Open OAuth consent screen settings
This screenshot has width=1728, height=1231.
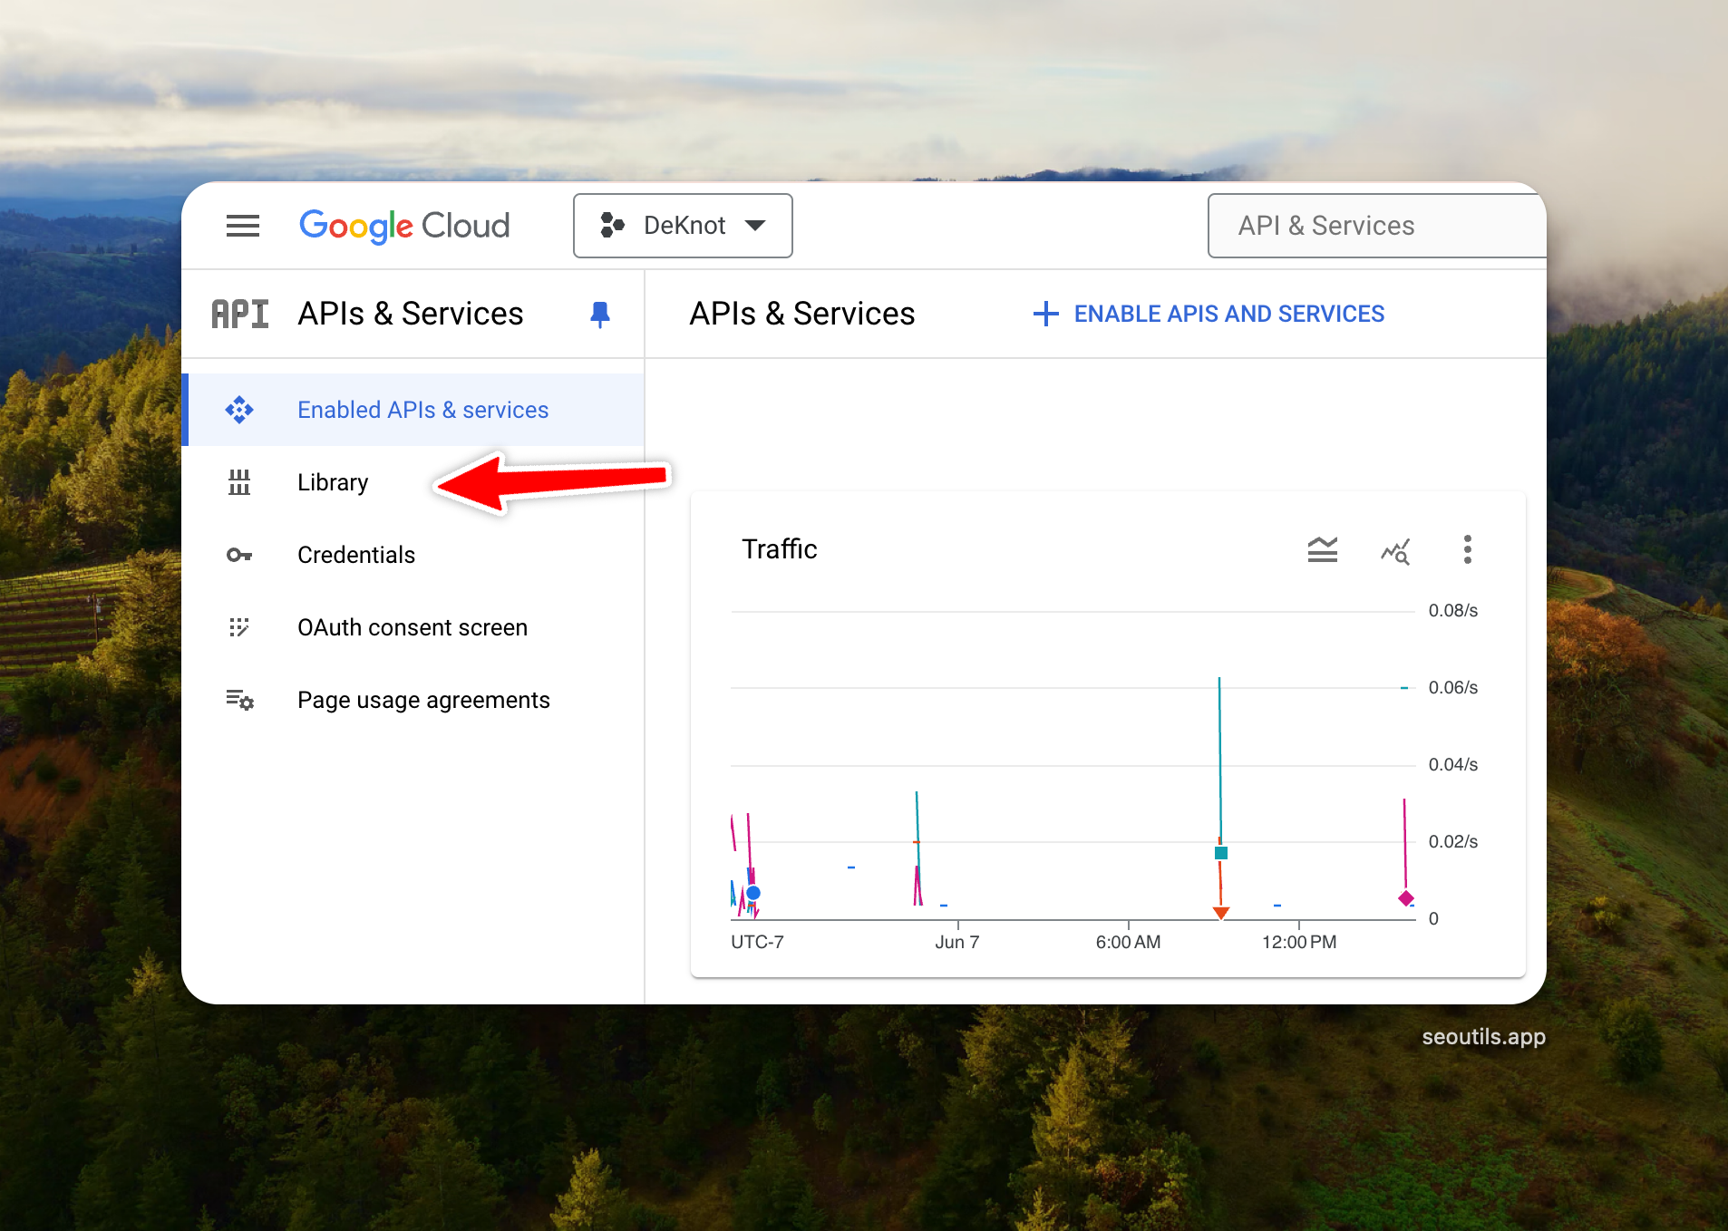(x=412, y=627)
